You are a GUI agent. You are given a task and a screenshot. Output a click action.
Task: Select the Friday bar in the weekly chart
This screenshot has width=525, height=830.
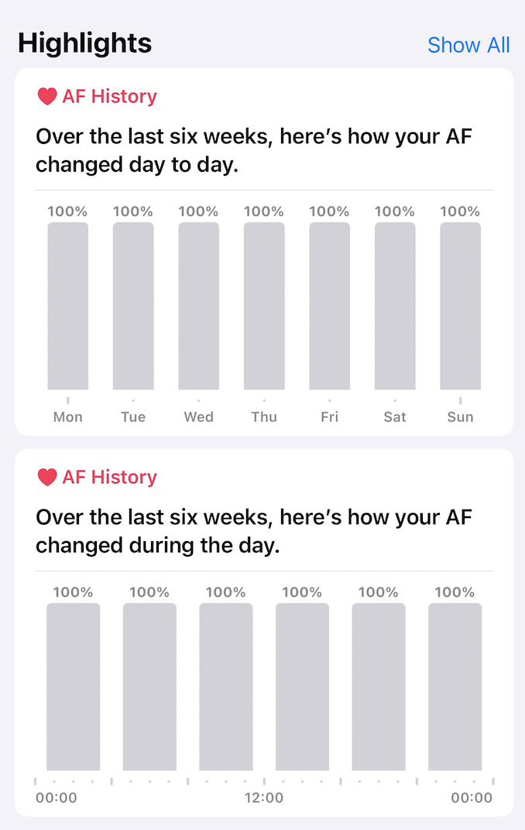330,306
